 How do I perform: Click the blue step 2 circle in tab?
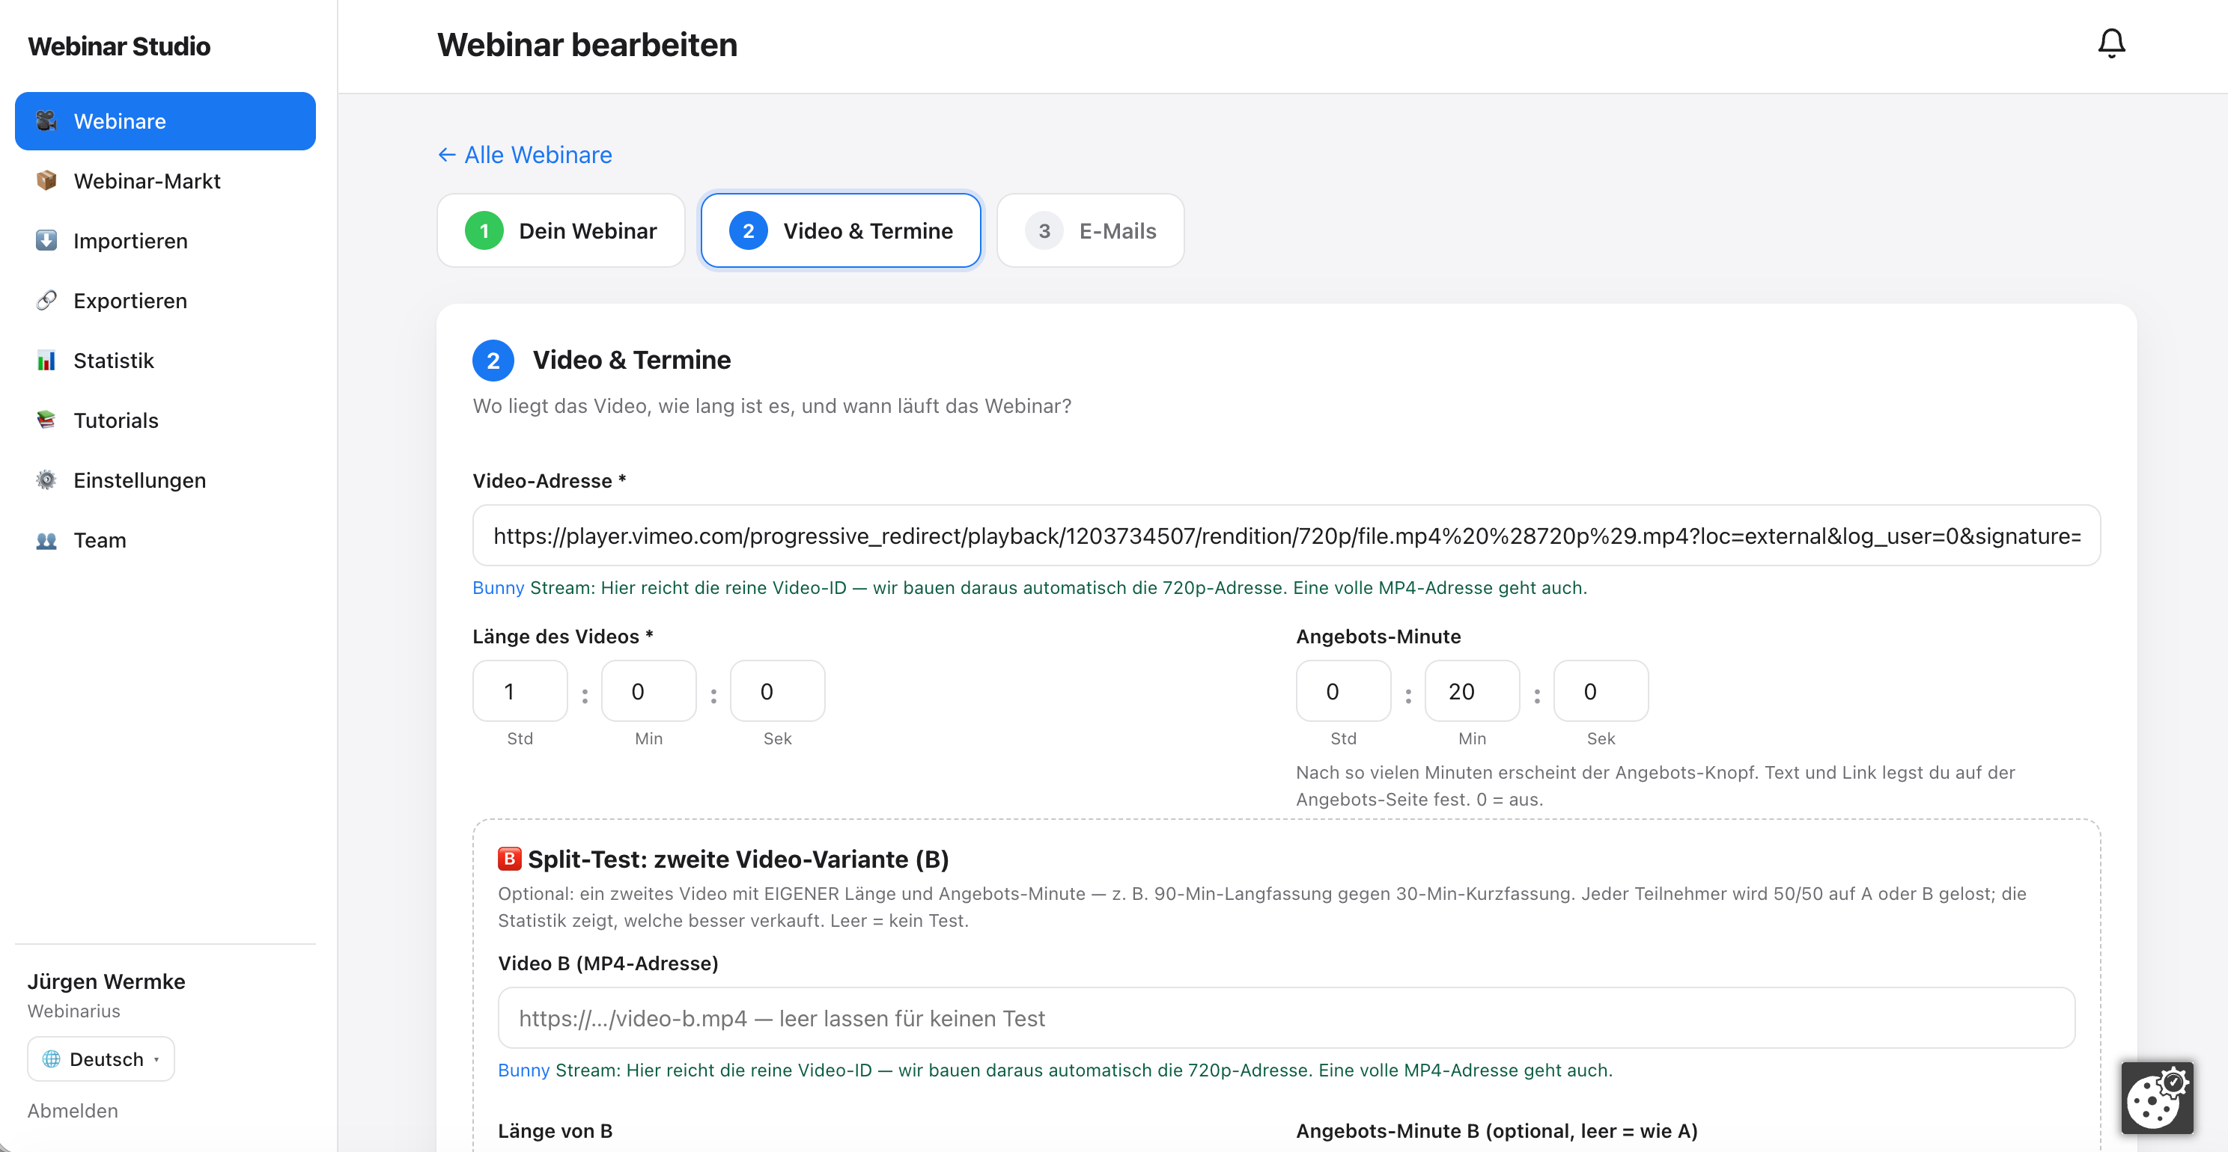click(748, 230)
